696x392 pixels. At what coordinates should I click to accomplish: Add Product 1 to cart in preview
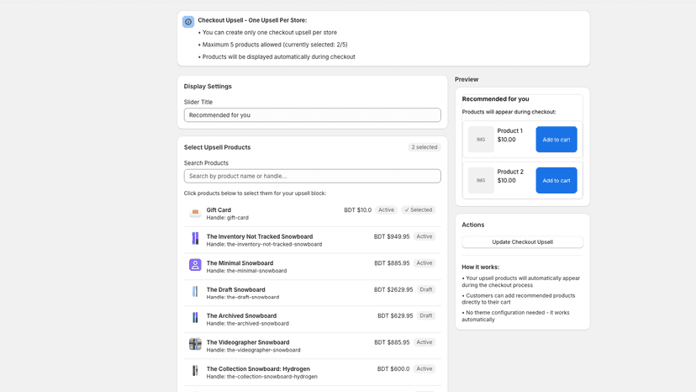pos(556,140)
